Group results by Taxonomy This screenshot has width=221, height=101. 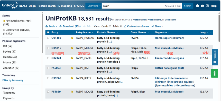tap(9, 93)
